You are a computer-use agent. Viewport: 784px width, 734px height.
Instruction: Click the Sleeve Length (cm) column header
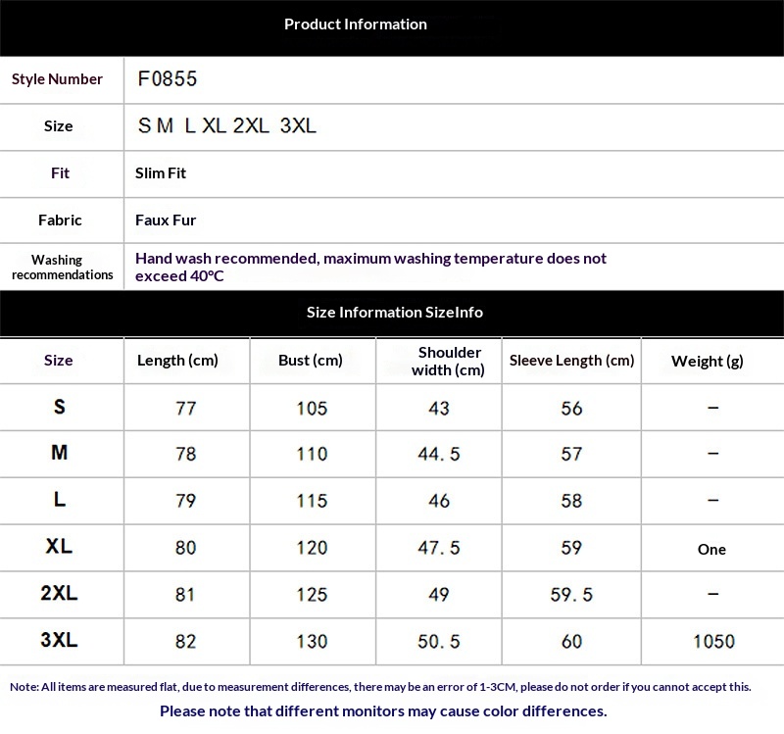pos(571,361)
